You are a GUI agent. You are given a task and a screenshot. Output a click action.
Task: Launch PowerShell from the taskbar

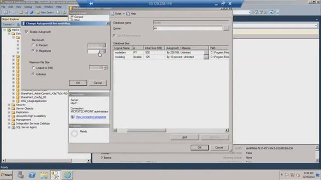[32, 175]
